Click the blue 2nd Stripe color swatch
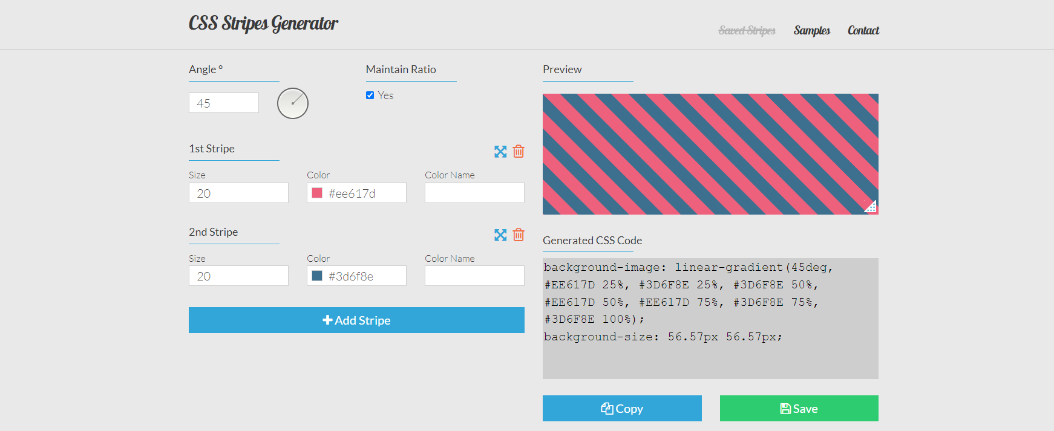 click(x=317, y=276)
